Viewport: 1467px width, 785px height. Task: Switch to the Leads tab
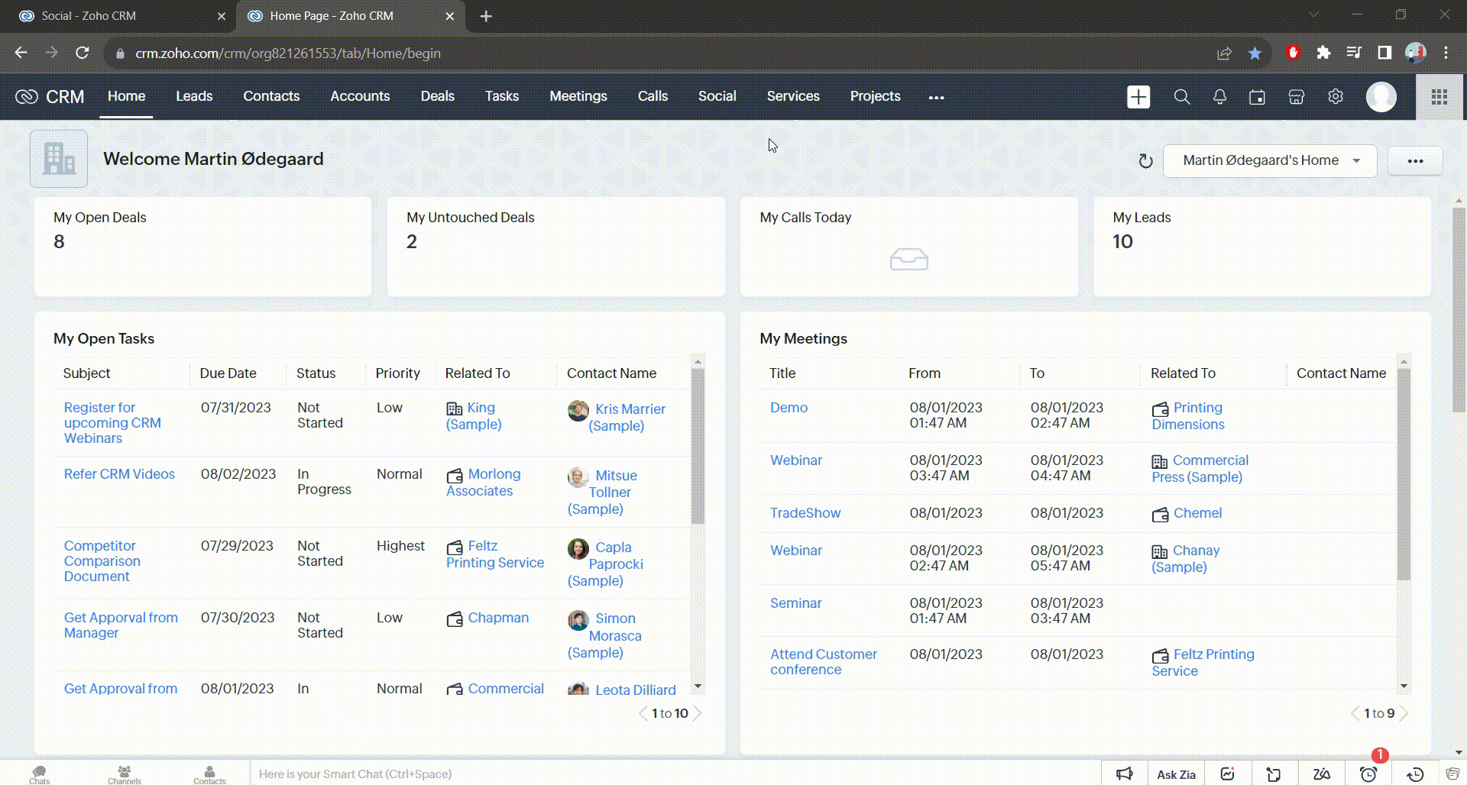pos(194,96)
